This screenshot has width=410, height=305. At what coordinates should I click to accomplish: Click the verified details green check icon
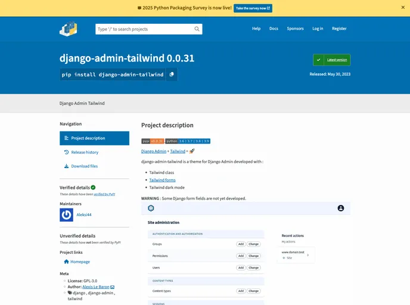click(x=93, y=188)
